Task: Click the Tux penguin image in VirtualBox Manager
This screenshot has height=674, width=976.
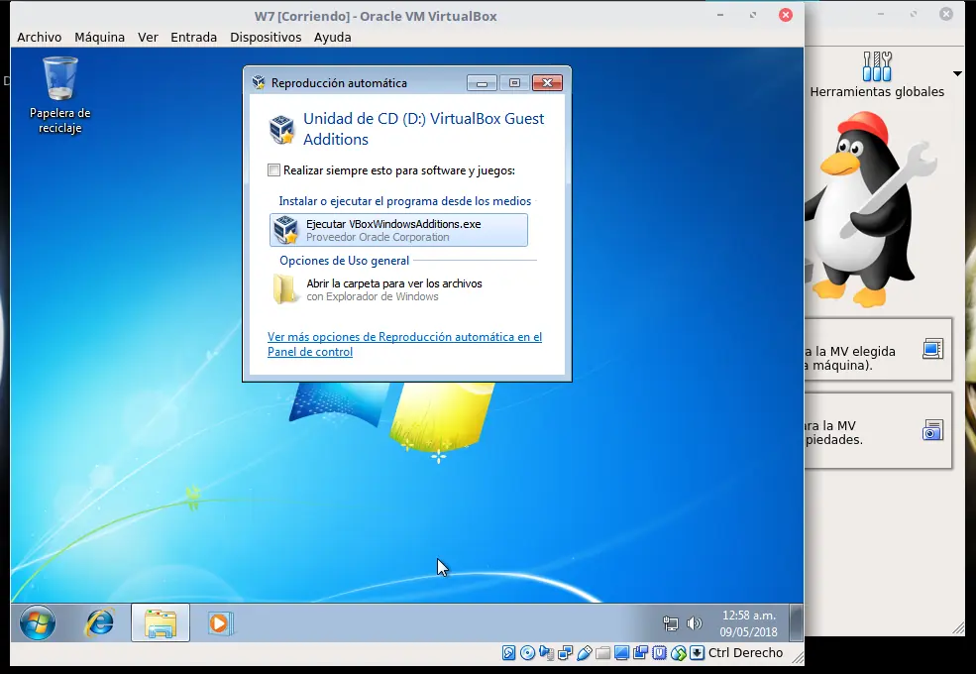Action: [870, 209]
